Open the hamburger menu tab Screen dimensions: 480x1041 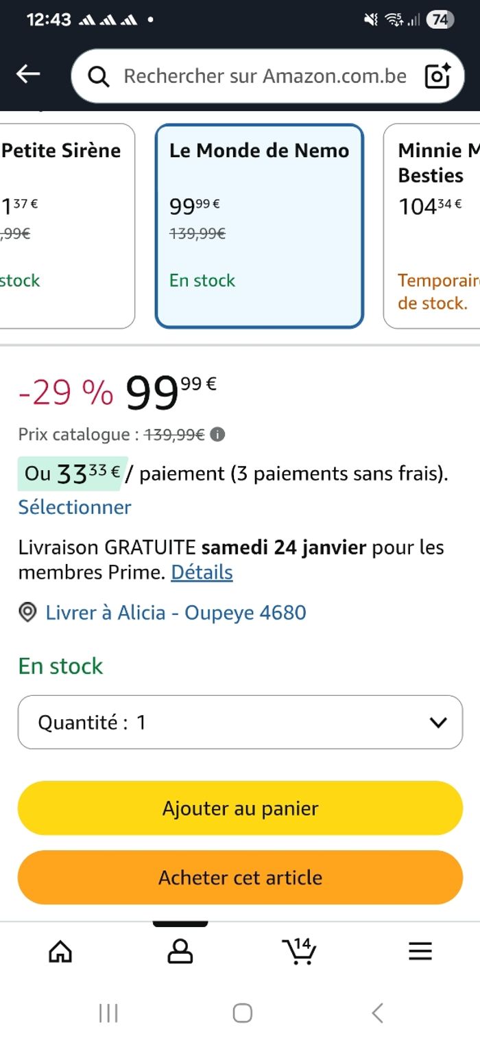pos(420,951)
